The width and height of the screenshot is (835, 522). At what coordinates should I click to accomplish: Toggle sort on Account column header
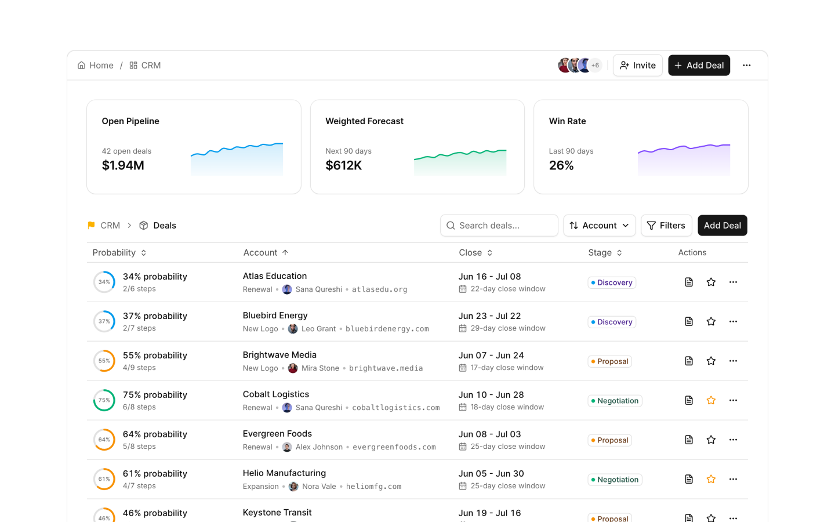point(266,253)
